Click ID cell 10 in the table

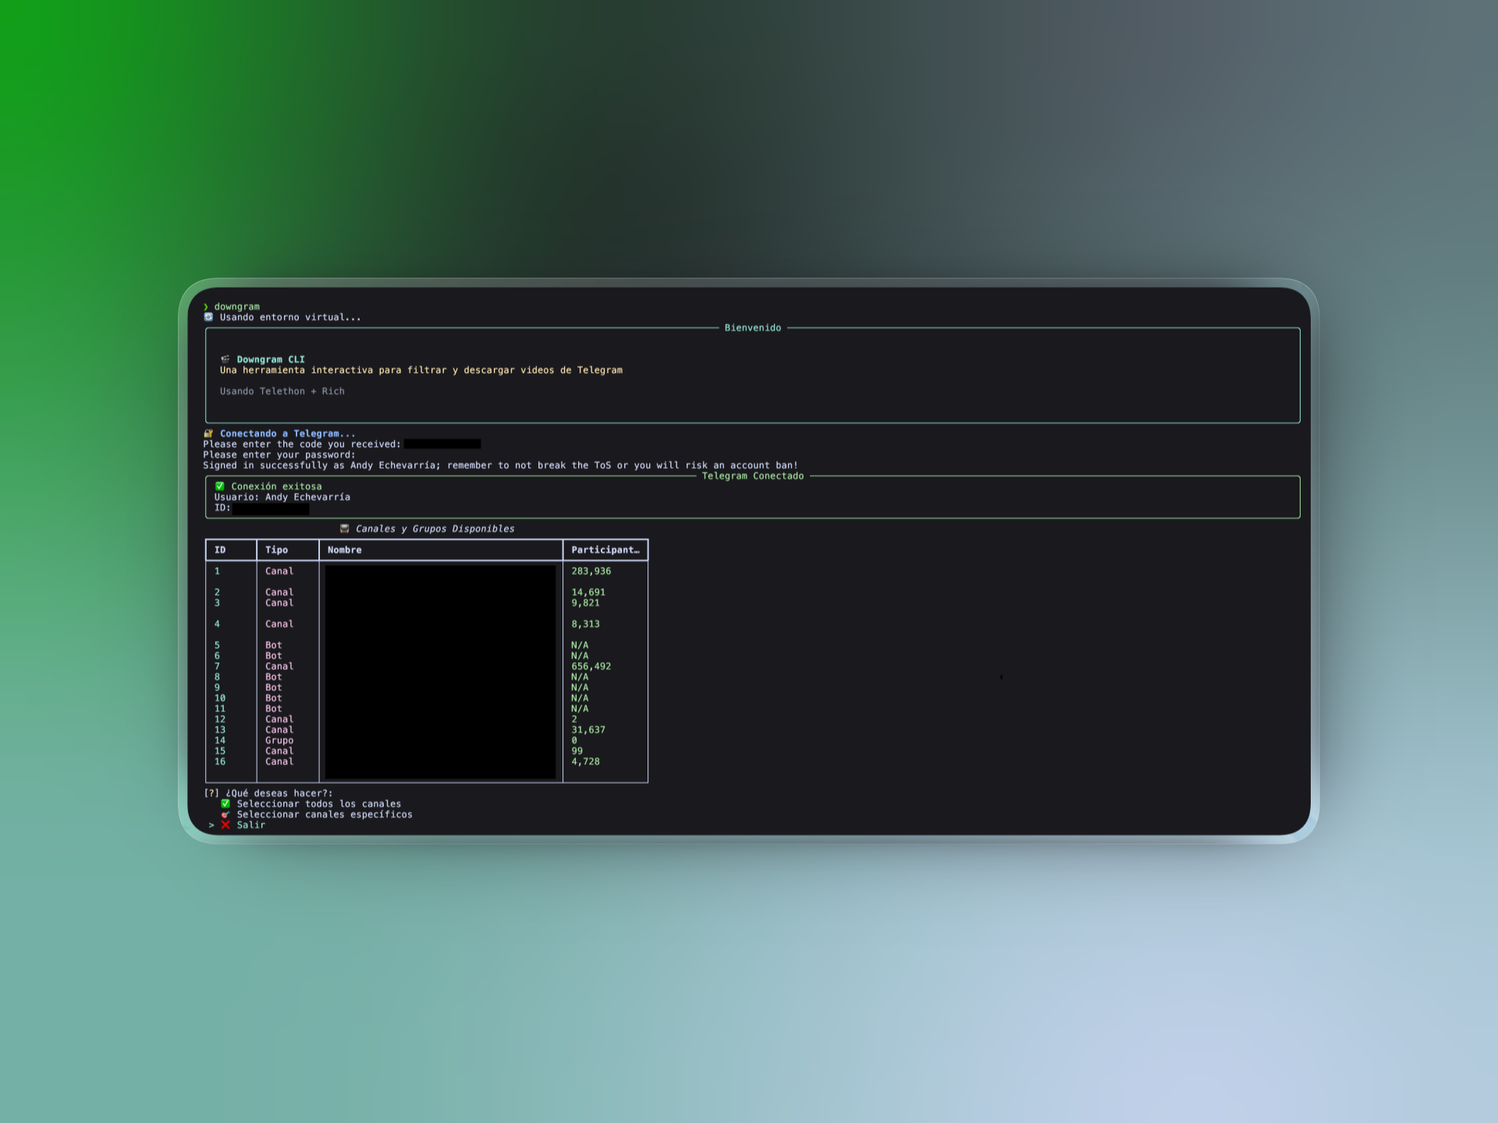(220, 699)
